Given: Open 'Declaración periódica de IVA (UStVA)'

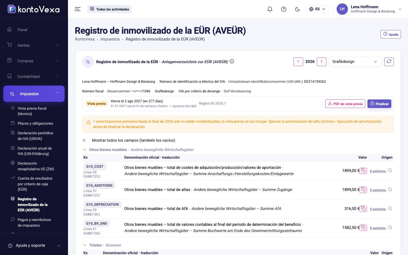Looking at the screenshot, I should pos(35,136).
